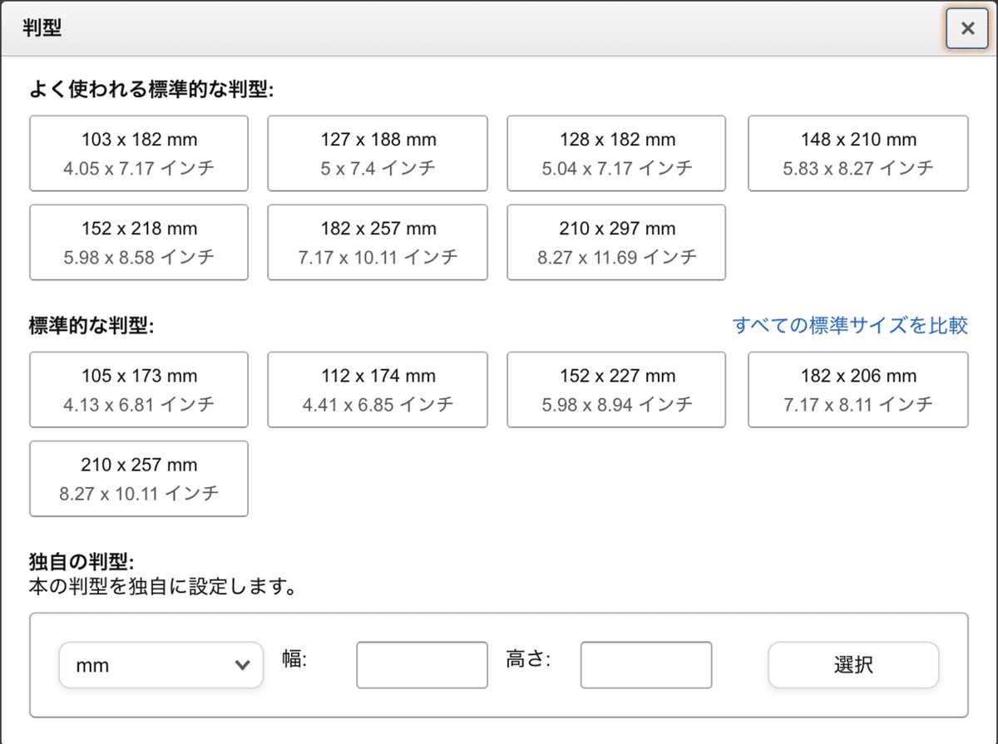Select the 103 x 182 mm size
The height and width of the screenshot is (744, 998).
(138, 153)
